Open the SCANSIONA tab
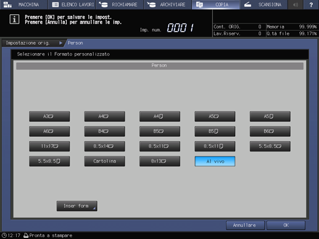 pos(263,4)
